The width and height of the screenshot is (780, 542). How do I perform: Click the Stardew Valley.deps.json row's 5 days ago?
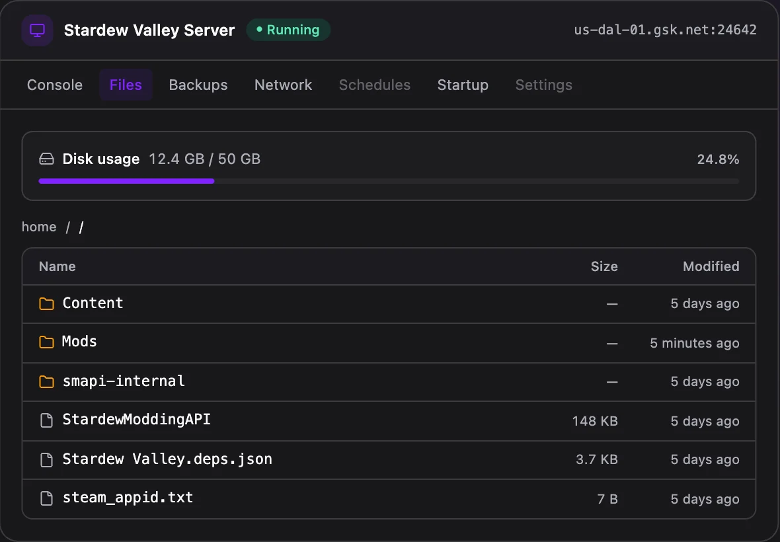705,459
